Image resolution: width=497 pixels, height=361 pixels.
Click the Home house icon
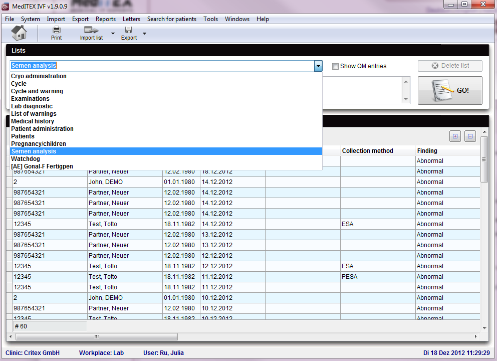(20, 33)
